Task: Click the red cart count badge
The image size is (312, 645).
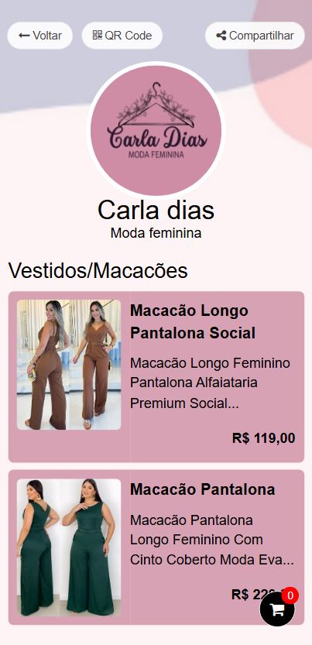Action: tap(290, 595)
